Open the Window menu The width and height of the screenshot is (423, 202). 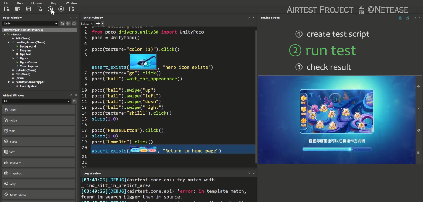click(72, 3)
